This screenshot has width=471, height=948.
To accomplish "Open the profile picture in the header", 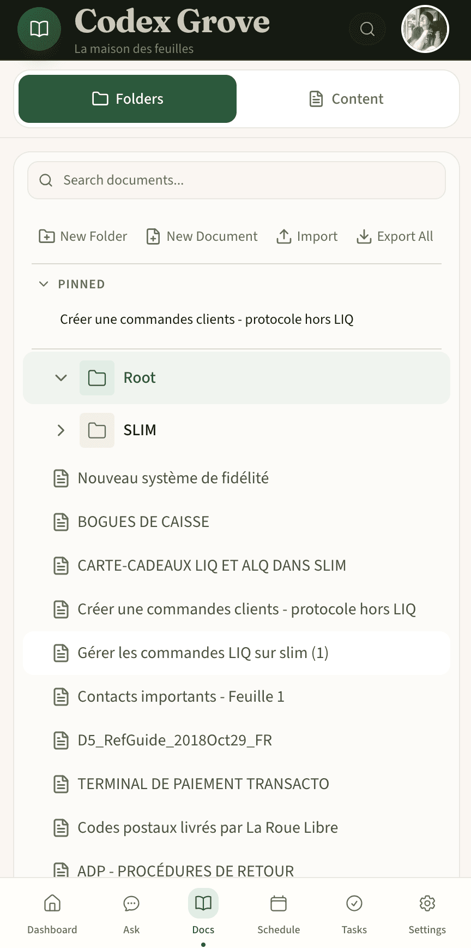I will click(425, 29).
